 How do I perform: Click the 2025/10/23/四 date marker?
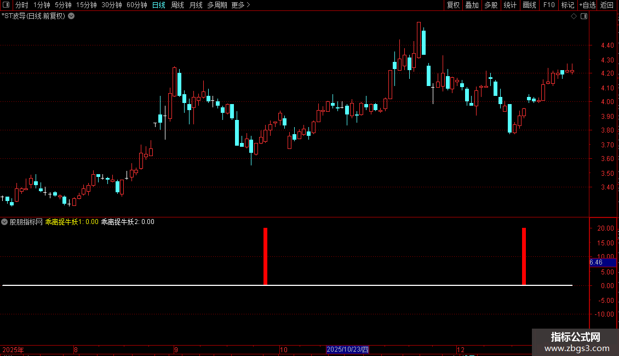347,349
